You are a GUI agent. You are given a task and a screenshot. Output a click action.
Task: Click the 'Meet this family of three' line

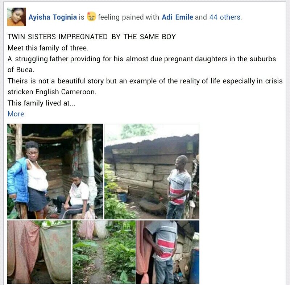[x=48, y=48]
